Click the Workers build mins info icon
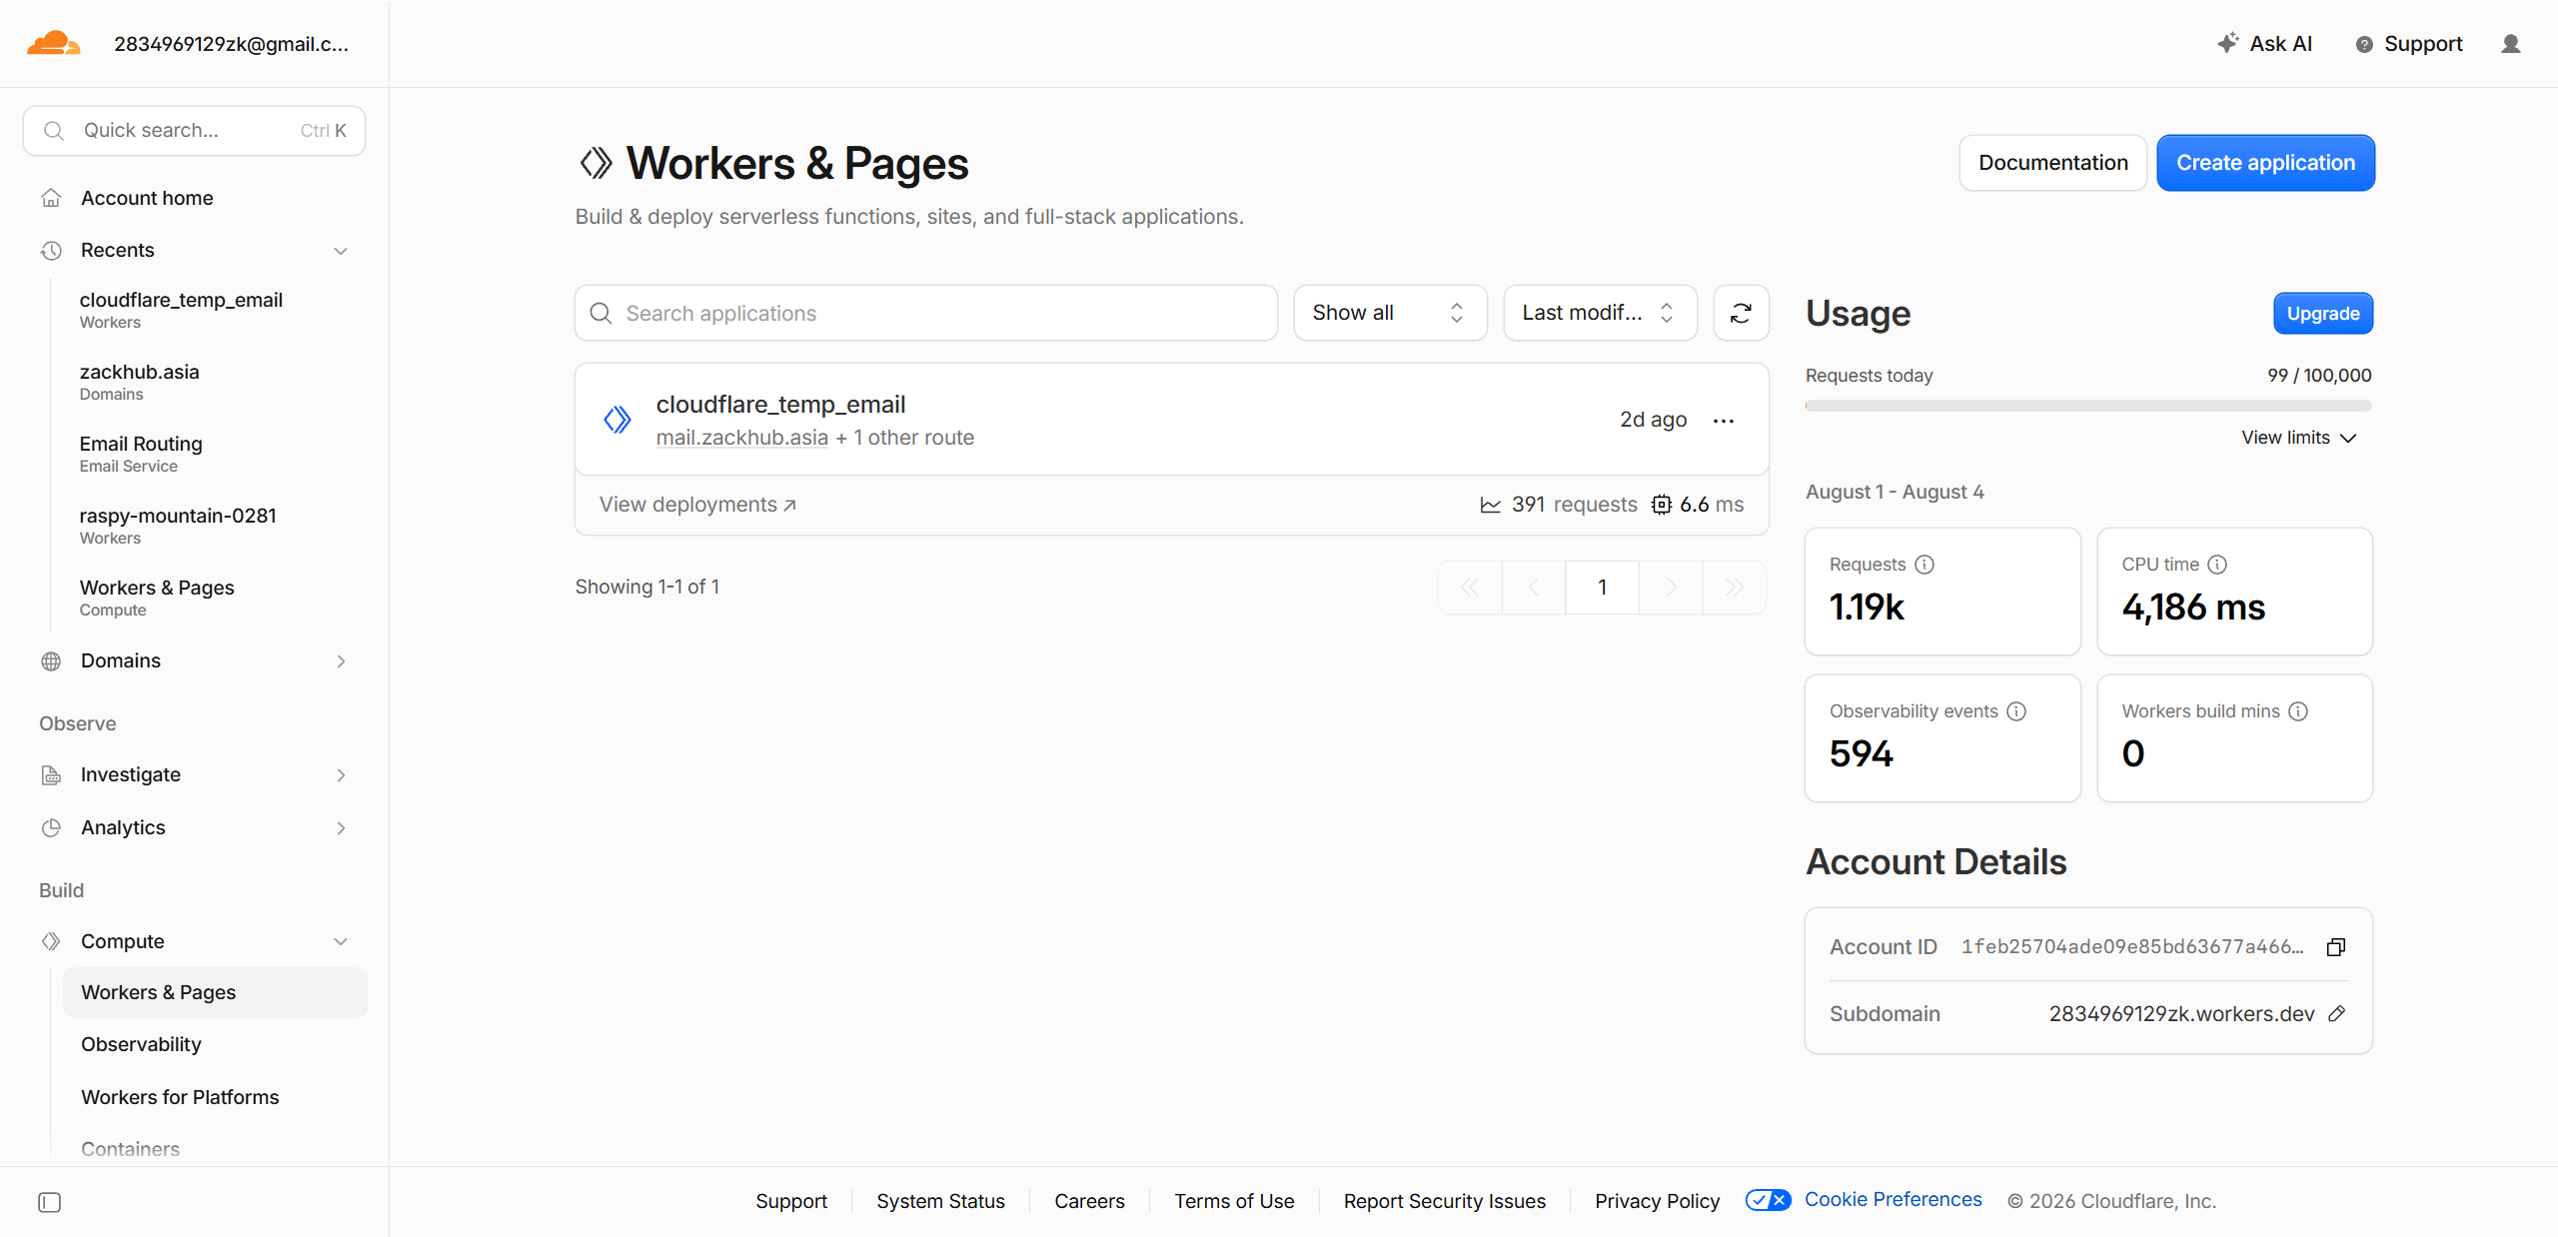The width and height of the screenshot is (2558, 1237). point(2298,711)
